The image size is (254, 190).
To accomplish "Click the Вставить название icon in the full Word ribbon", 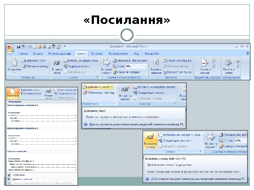I will click(156, 62).
